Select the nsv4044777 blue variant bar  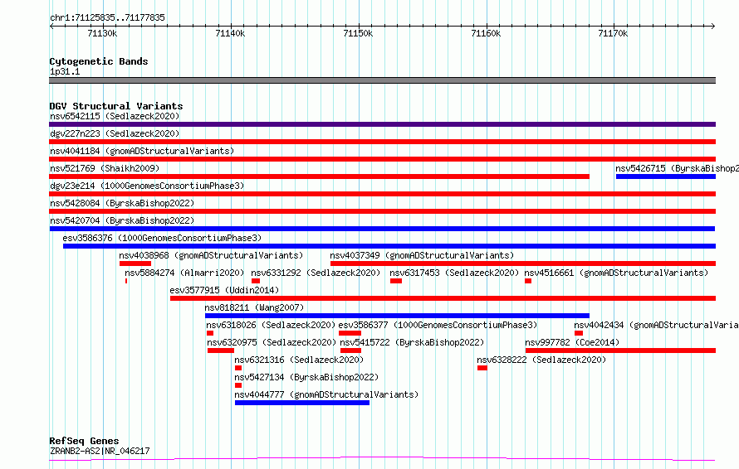302,403
